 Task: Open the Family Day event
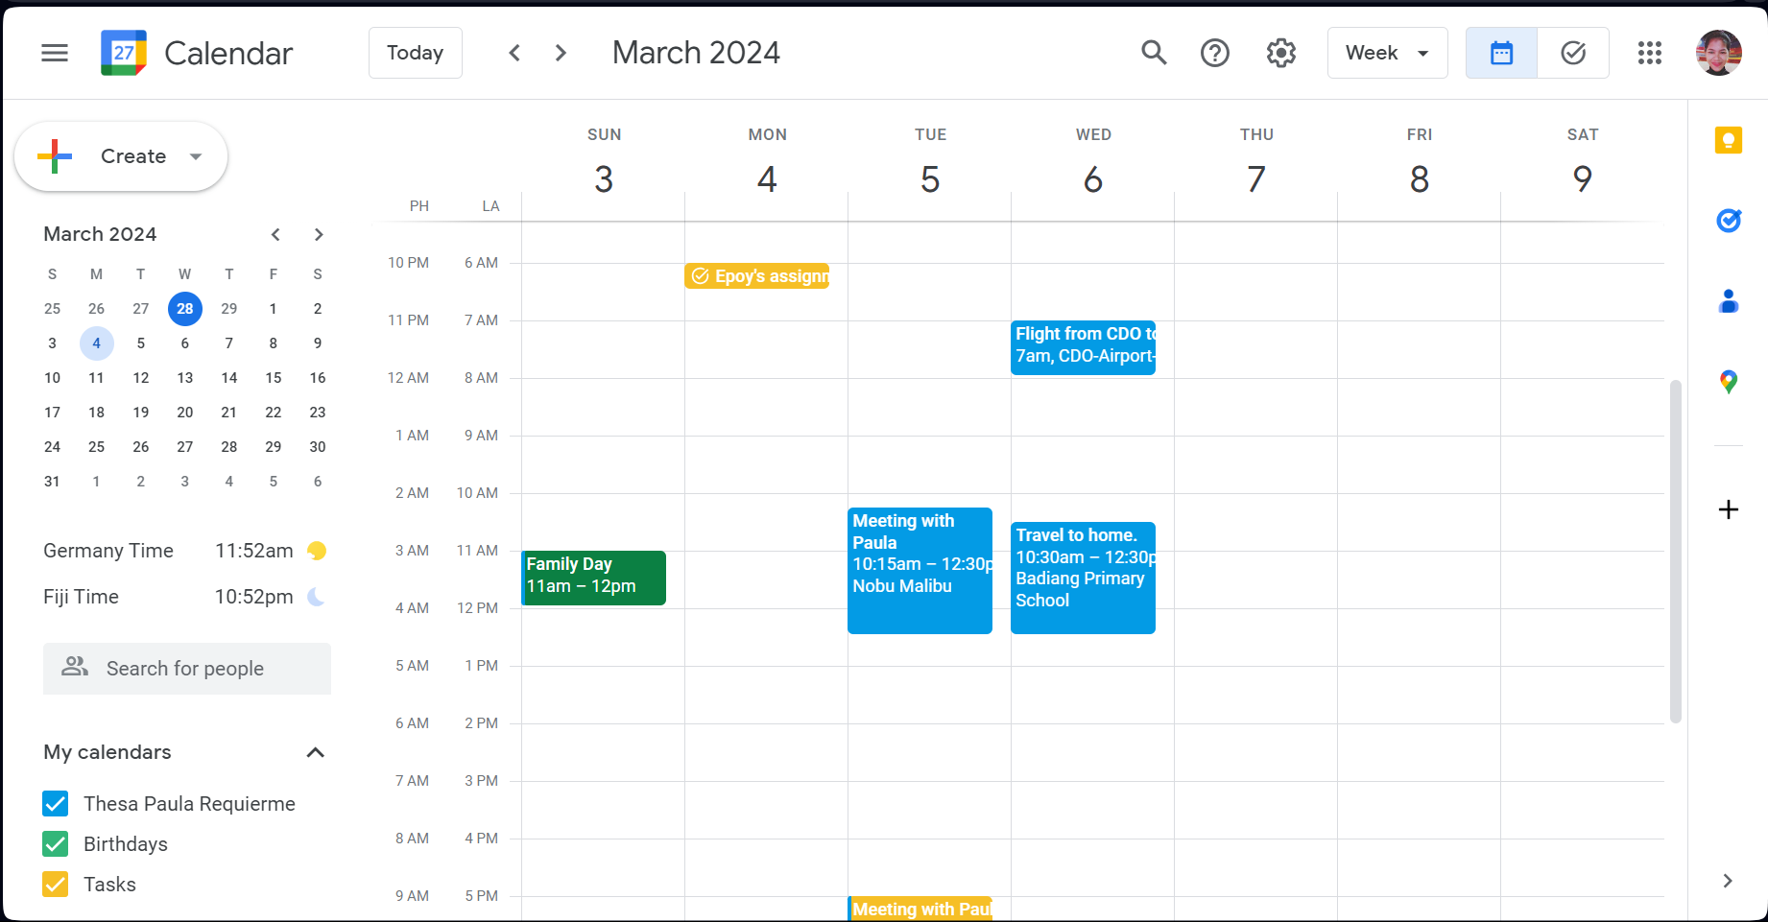click(593, 576)
